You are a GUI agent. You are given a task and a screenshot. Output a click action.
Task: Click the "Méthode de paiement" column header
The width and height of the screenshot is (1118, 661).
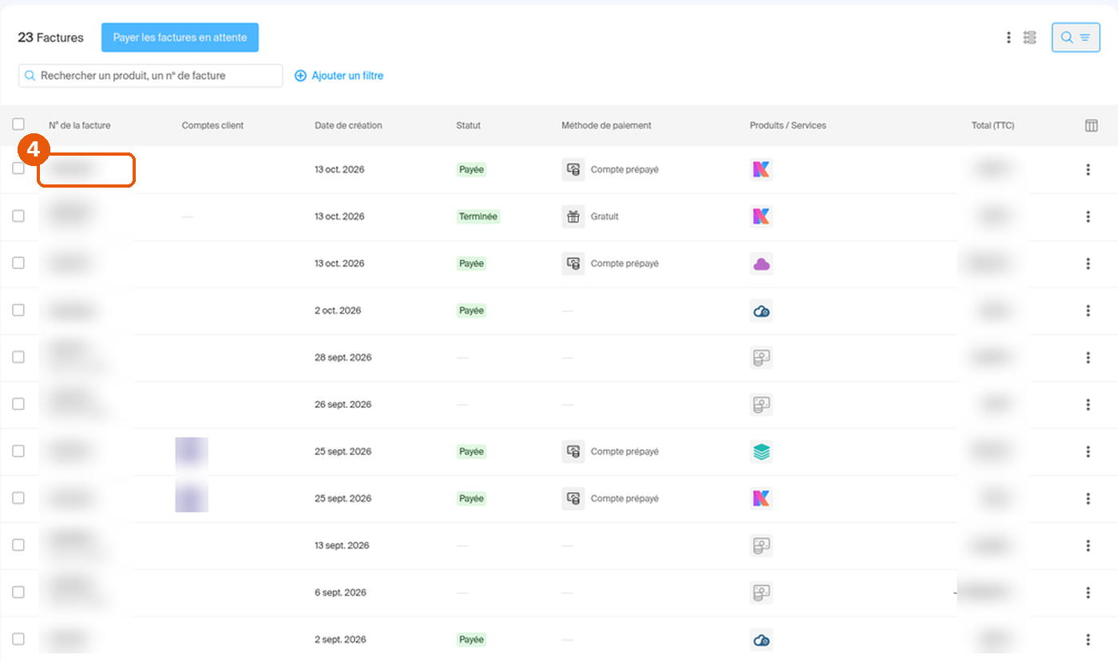coord(606,125)
